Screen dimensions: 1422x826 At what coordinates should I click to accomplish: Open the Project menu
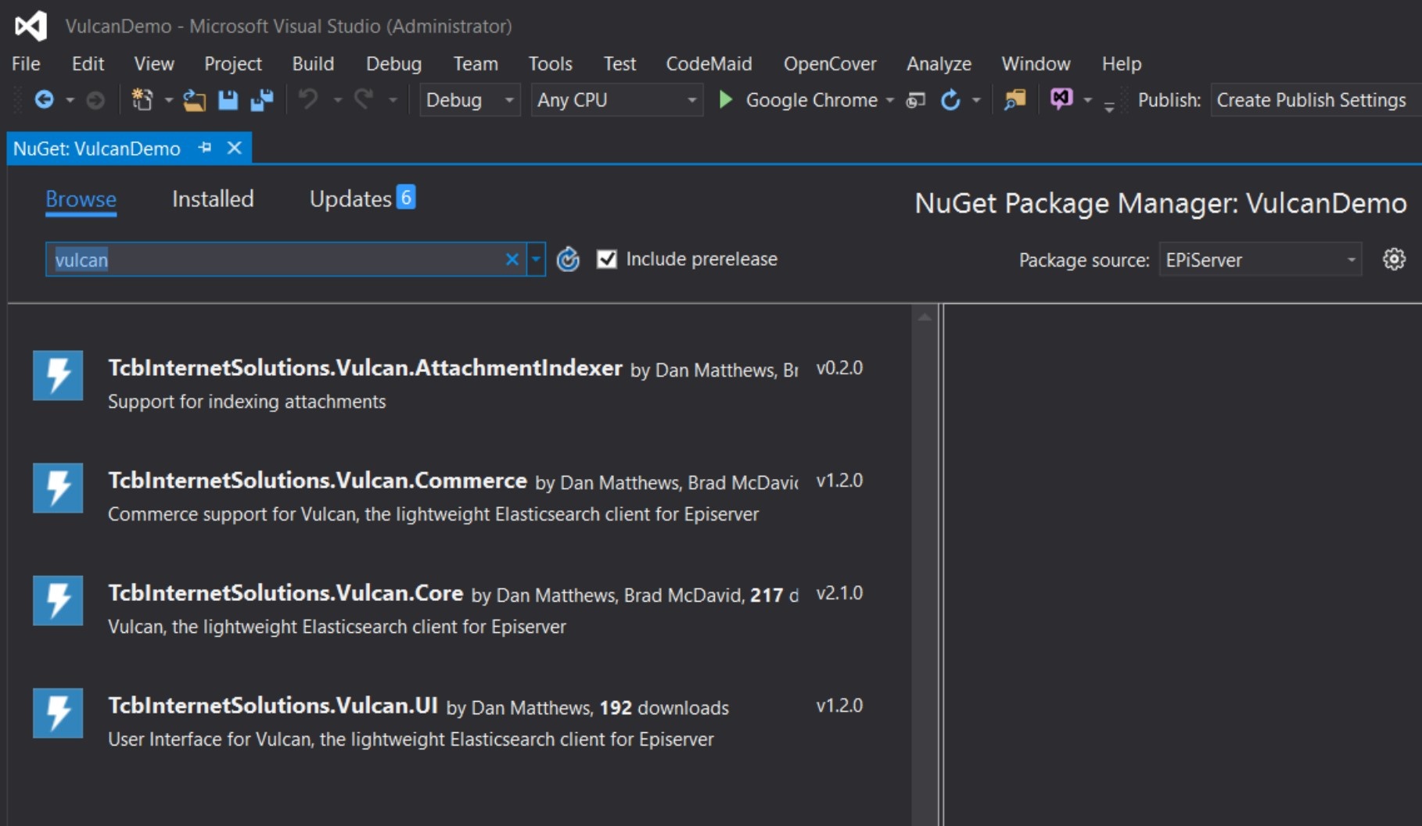pos(232,63)
